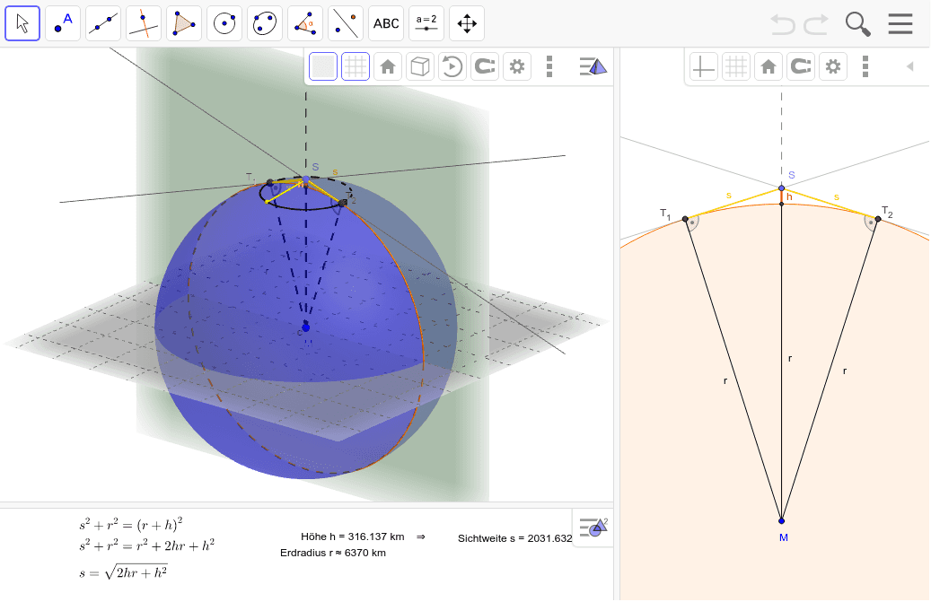Open 3D view settings gear
This screenshot has width=931, height=602.
coord(517,66)
